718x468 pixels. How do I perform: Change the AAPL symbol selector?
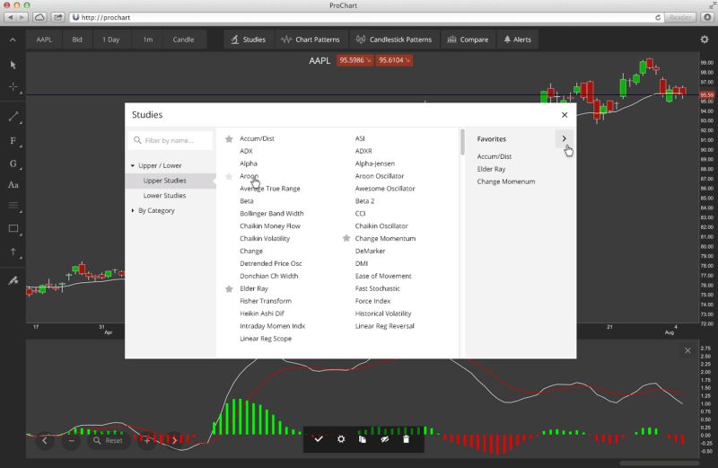coord(44,40)
